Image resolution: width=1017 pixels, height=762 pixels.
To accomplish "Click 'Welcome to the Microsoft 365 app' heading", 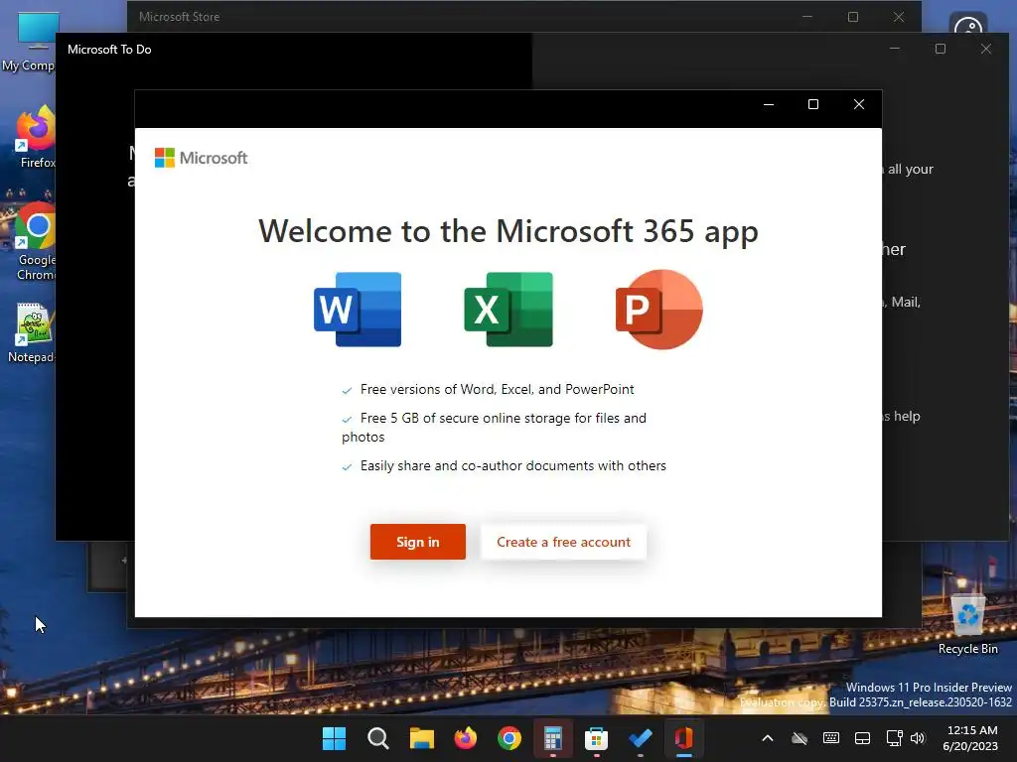I will pyautogui.click(x=508, y=231).
